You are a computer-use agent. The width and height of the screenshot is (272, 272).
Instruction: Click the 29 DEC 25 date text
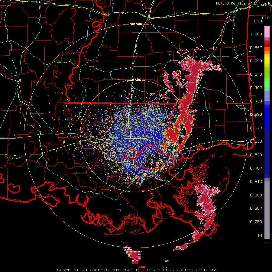coord(189,270)
